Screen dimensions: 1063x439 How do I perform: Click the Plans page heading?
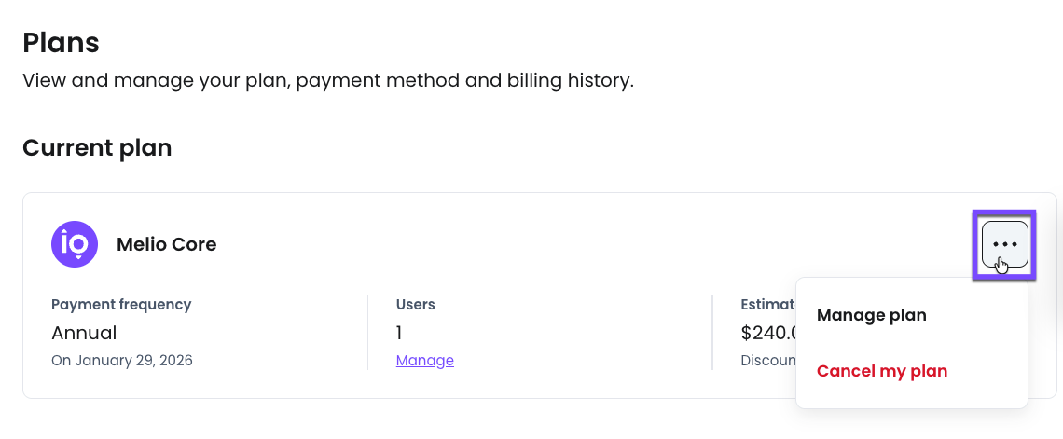point(61,42)
